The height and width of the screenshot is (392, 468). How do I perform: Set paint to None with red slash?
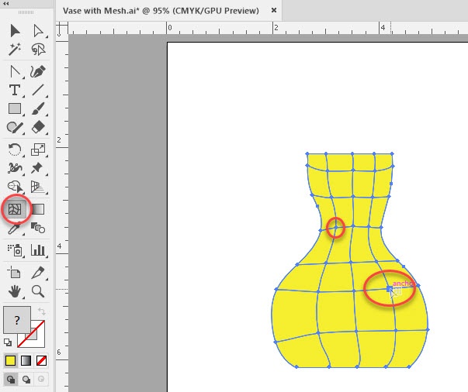point(41,361)
